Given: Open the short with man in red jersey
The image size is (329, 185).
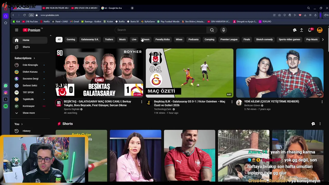Looking at the screenshot, I should (189, 156).
